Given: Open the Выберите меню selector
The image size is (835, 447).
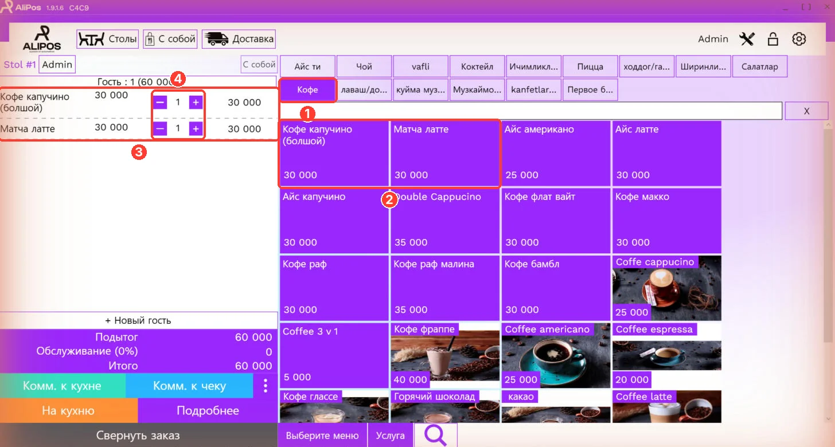Looking at the screenshot, I should point(322,436).
